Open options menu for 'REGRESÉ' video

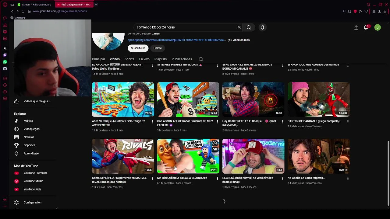point(282,179)
